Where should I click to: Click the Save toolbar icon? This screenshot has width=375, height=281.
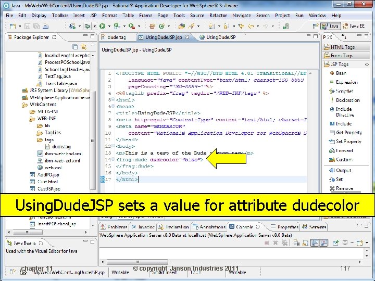[x=27, y=26]
